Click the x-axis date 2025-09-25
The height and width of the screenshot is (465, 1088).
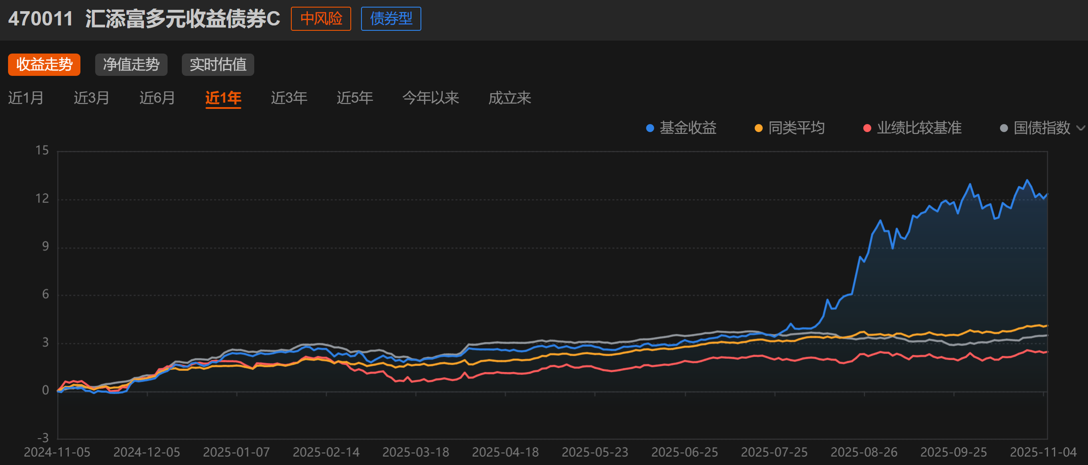[954, 453]
